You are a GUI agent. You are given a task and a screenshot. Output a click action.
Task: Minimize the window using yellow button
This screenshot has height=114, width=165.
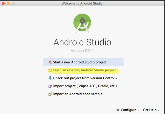(x=8, y=3)
